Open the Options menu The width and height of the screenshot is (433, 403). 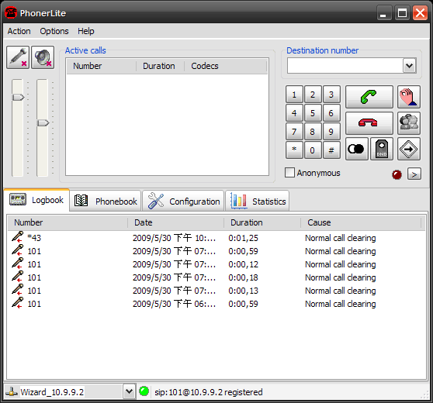pos(54,31)
